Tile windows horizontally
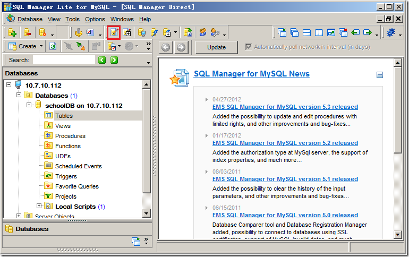The width and height of the screenshot is (409, 257). tap(306, 32)
